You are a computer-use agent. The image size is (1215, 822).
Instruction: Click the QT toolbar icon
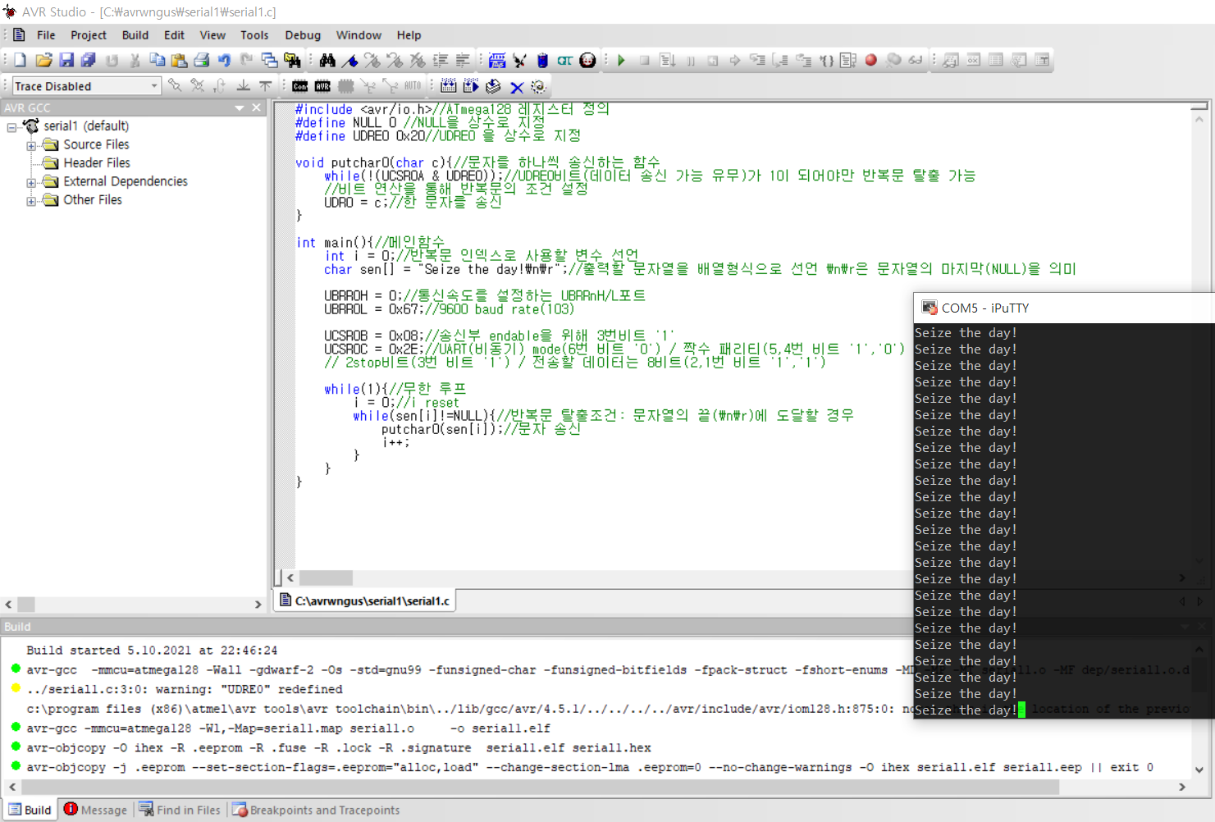tap(564, 60)
